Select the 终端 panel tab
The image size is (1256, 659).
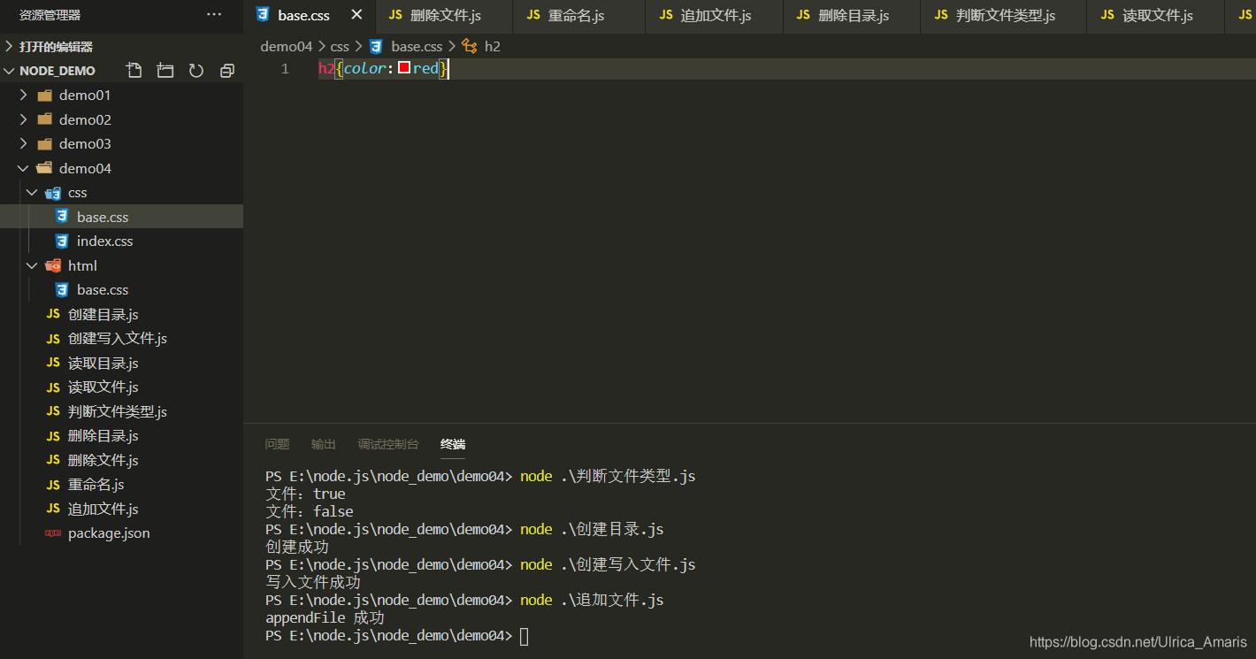click(453, 444)
